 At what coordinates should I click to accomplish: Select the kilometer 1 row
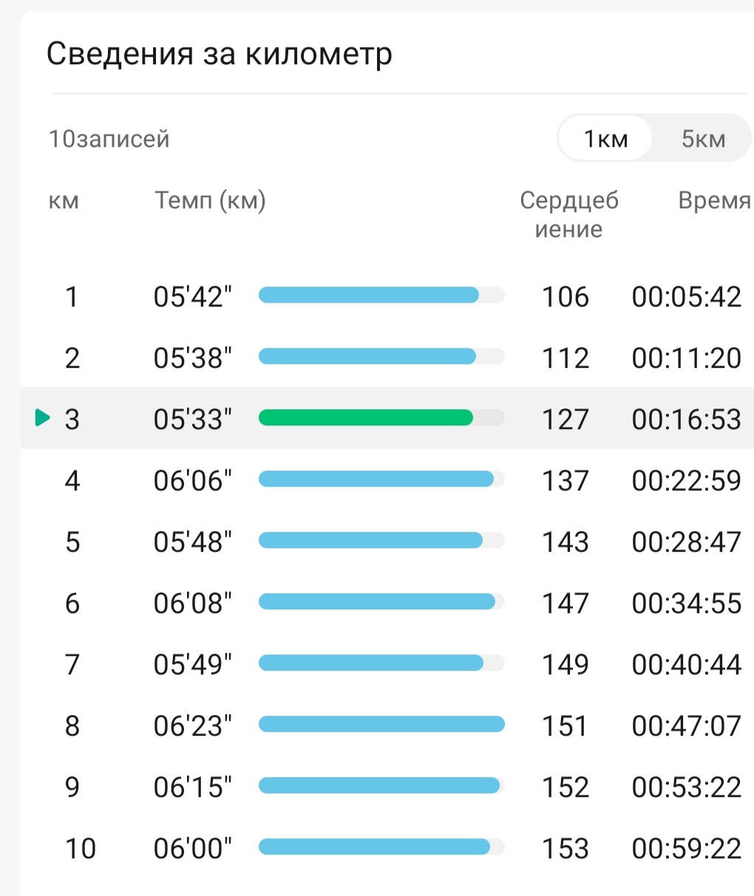(x=387, y=296)
